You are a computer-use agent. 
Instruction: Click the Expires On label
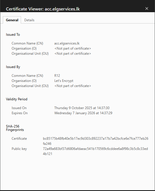(x=20, y=113)
